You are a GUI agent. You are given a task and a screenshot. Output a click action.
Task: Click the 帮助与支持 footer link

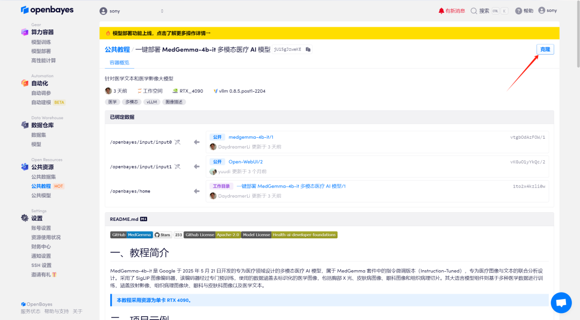tap(56, 311)
